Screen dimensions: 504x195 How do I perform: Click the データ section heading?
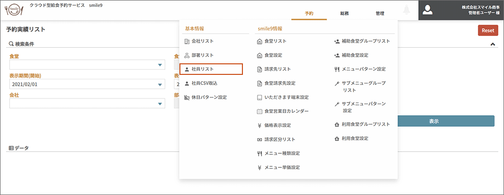[19, 148]
